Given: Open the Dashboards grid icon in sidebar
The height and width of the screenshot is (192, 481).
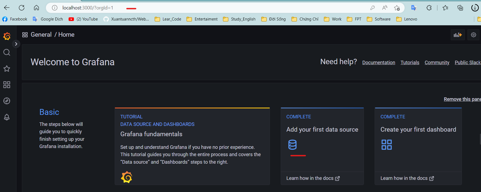Looking at the screenshot, I should pyautogui.click(x=7, y=85).
